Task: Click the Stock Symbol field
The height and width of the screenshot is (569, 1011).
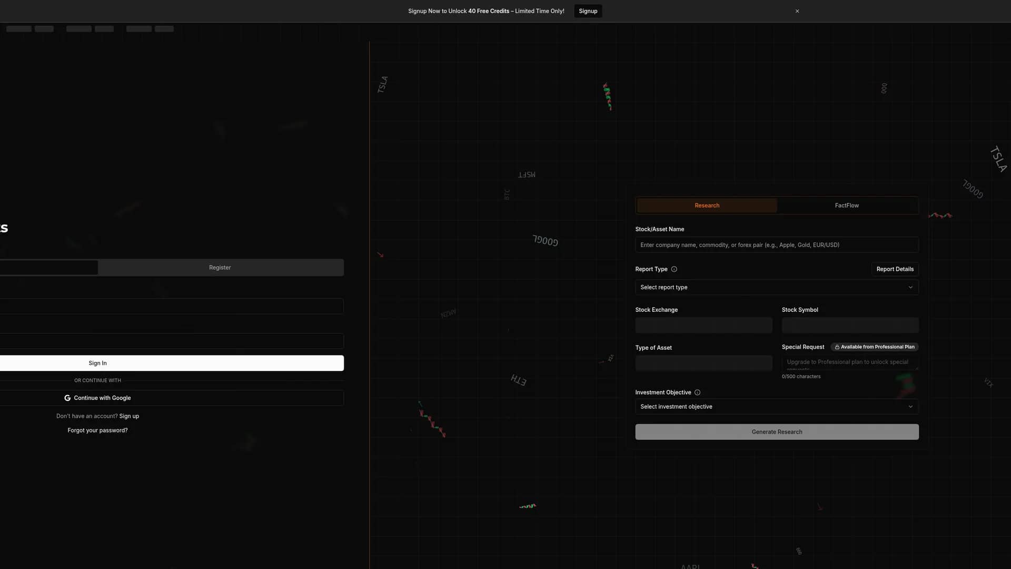Action: 850,325
